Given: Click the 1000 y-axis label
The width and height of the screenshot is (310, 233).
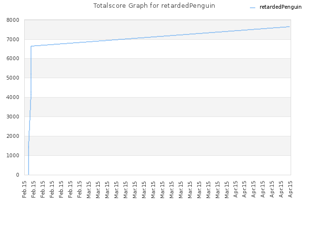Looking at the screenshot, I should (x=13, y=155).
